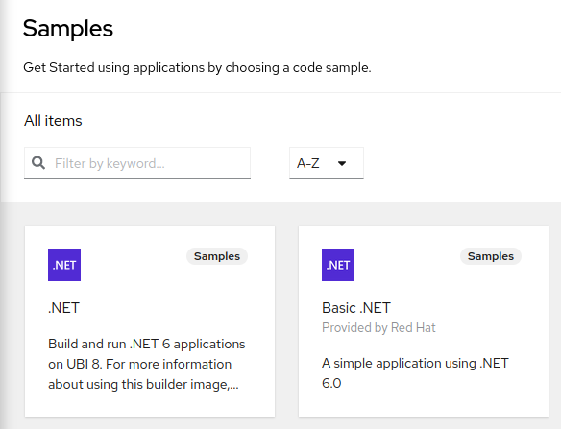561x429 pixels.
Task: Click the Samples page heading
Action: tap(68, 28)
